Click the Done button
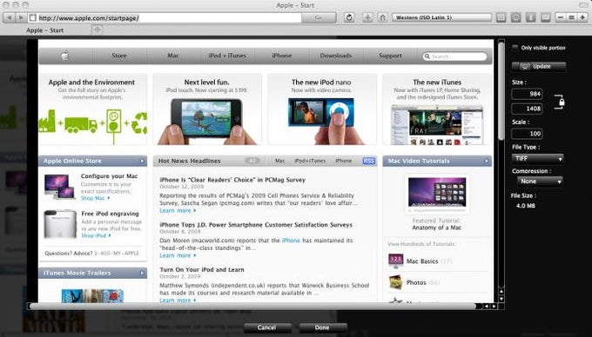 tap(322, 327)
